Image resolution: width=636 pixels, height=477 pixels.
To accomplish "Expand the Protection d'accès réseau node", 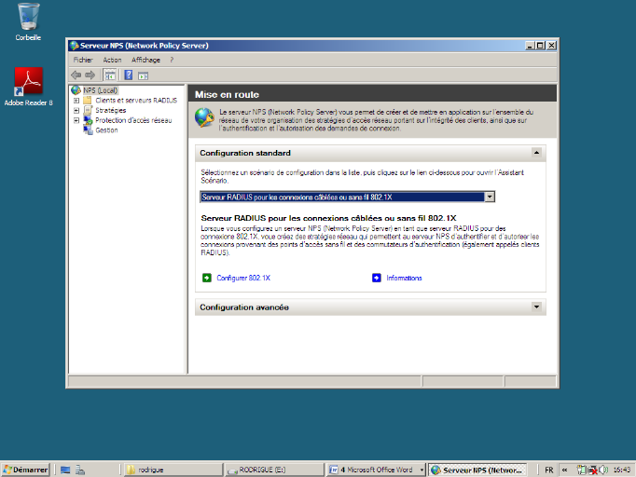I will [76, 120].
